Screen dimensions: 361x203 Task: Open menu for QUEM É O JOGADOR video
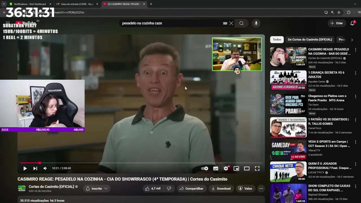pyautogui.click(x=356, y=164)
